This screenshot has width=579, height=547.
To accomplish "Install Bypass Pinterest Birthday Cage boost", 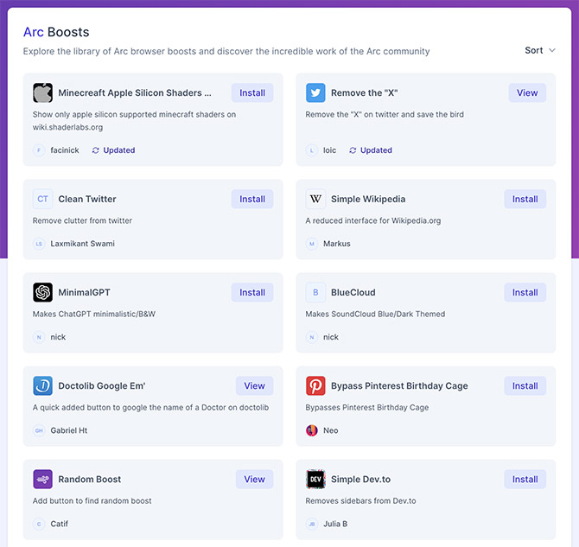I will (525, 386).
